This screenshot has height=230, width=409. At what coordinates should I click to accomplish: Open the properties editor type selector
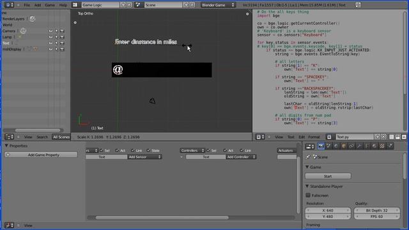pos(310,146)
